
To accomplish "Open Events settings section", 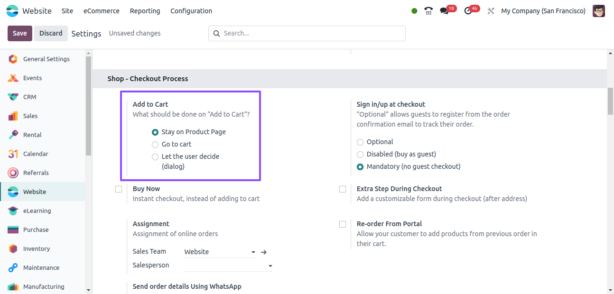I will pos(43,78).
